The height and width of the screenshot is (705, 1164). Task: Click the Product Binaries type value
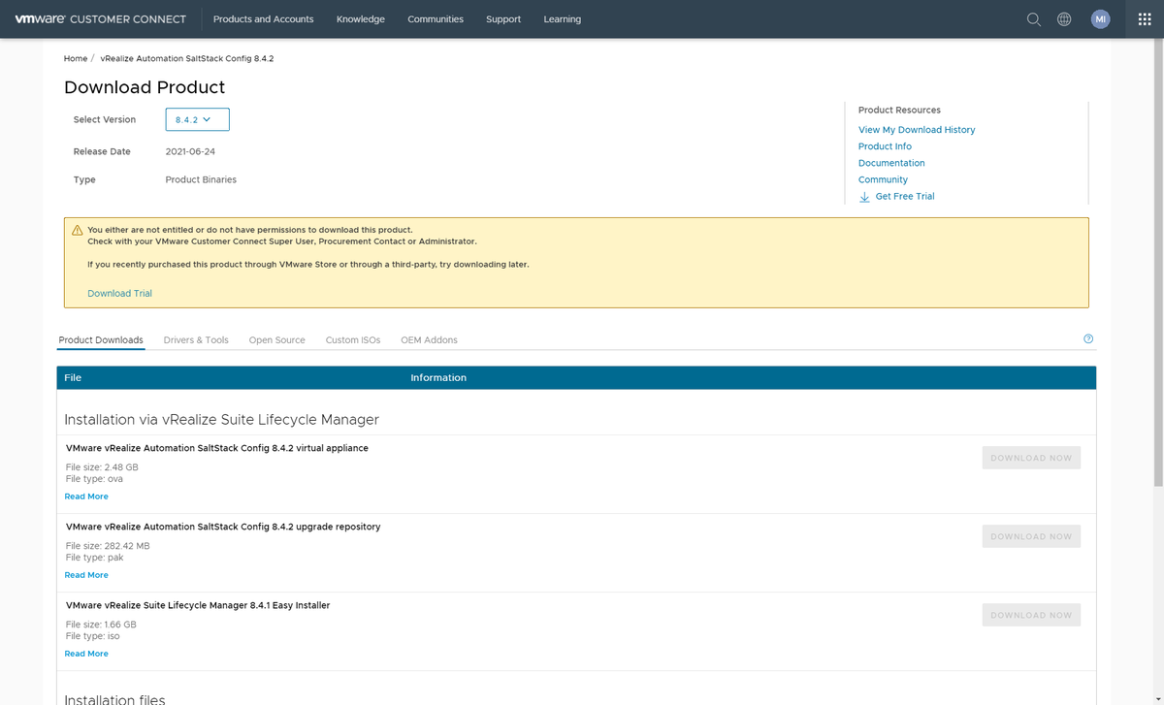click(201, 179)
